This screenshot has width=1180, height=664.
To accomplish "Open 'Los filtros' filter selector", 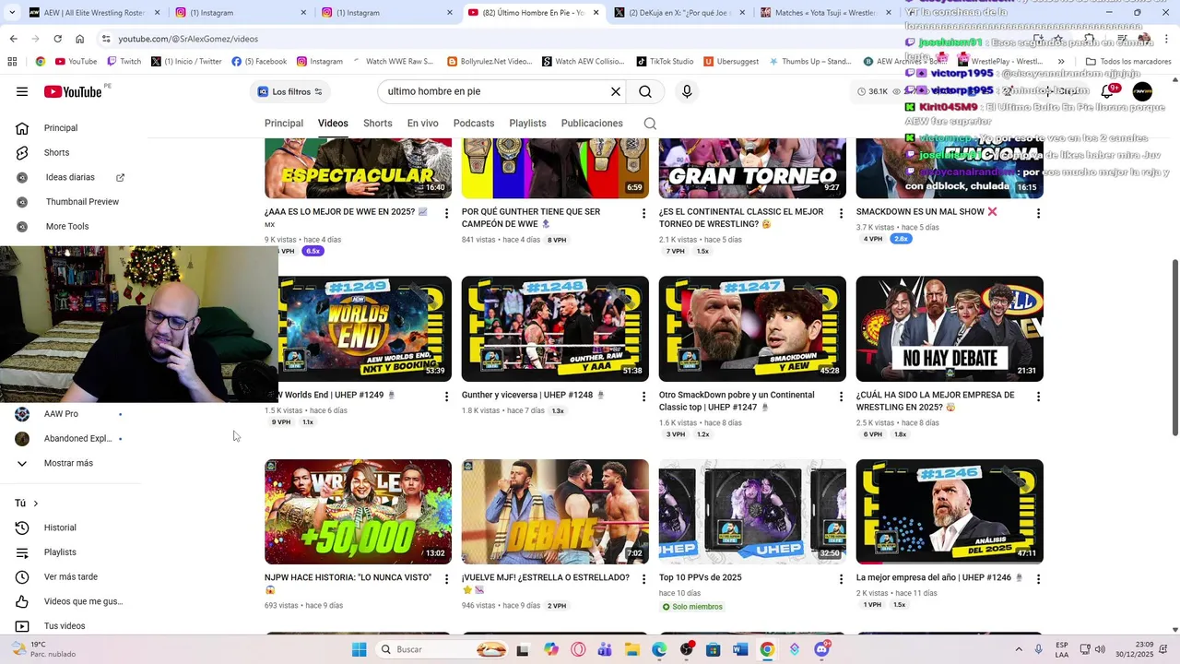I will tap(289, 91).
